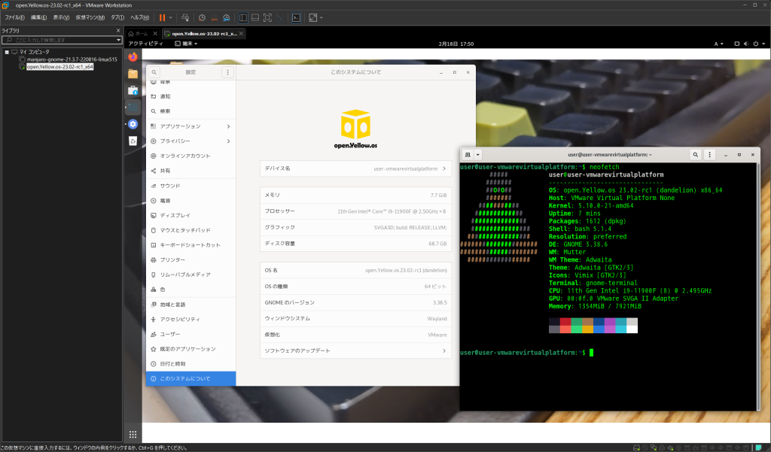Open the Settings three-dot menu
This screenshot has width=771, height=452.
(x=227, y=72)
